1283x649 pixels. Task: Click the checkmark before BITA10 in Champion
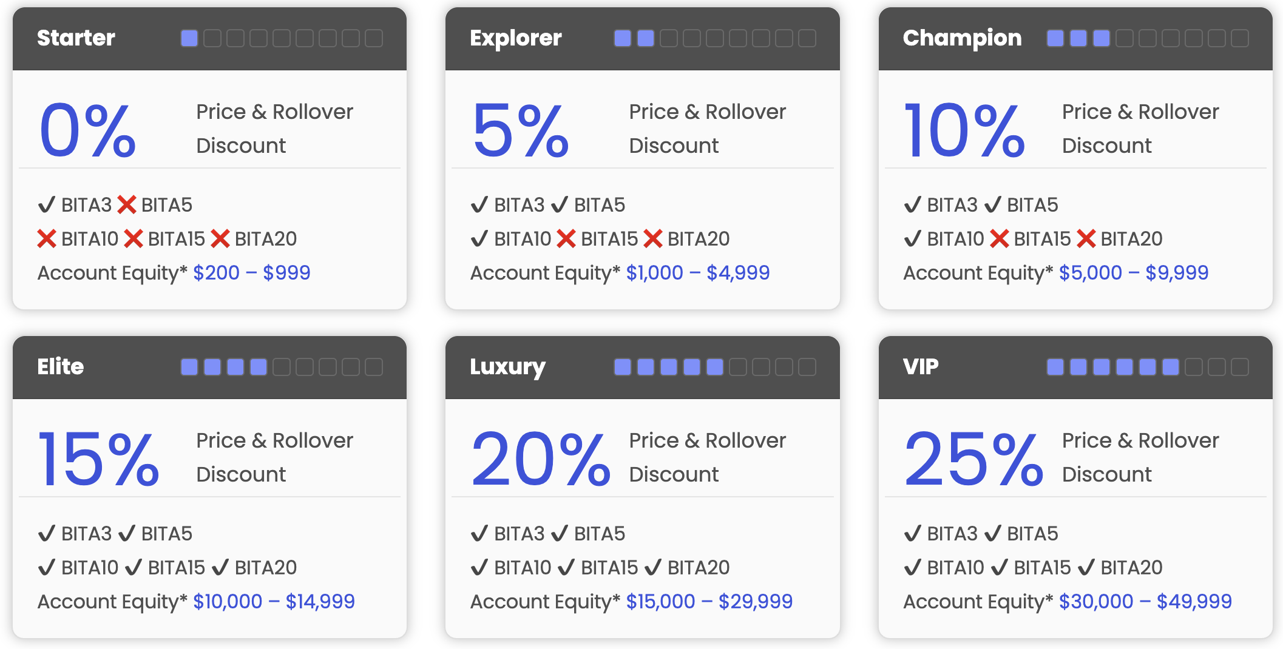(912, 239)
